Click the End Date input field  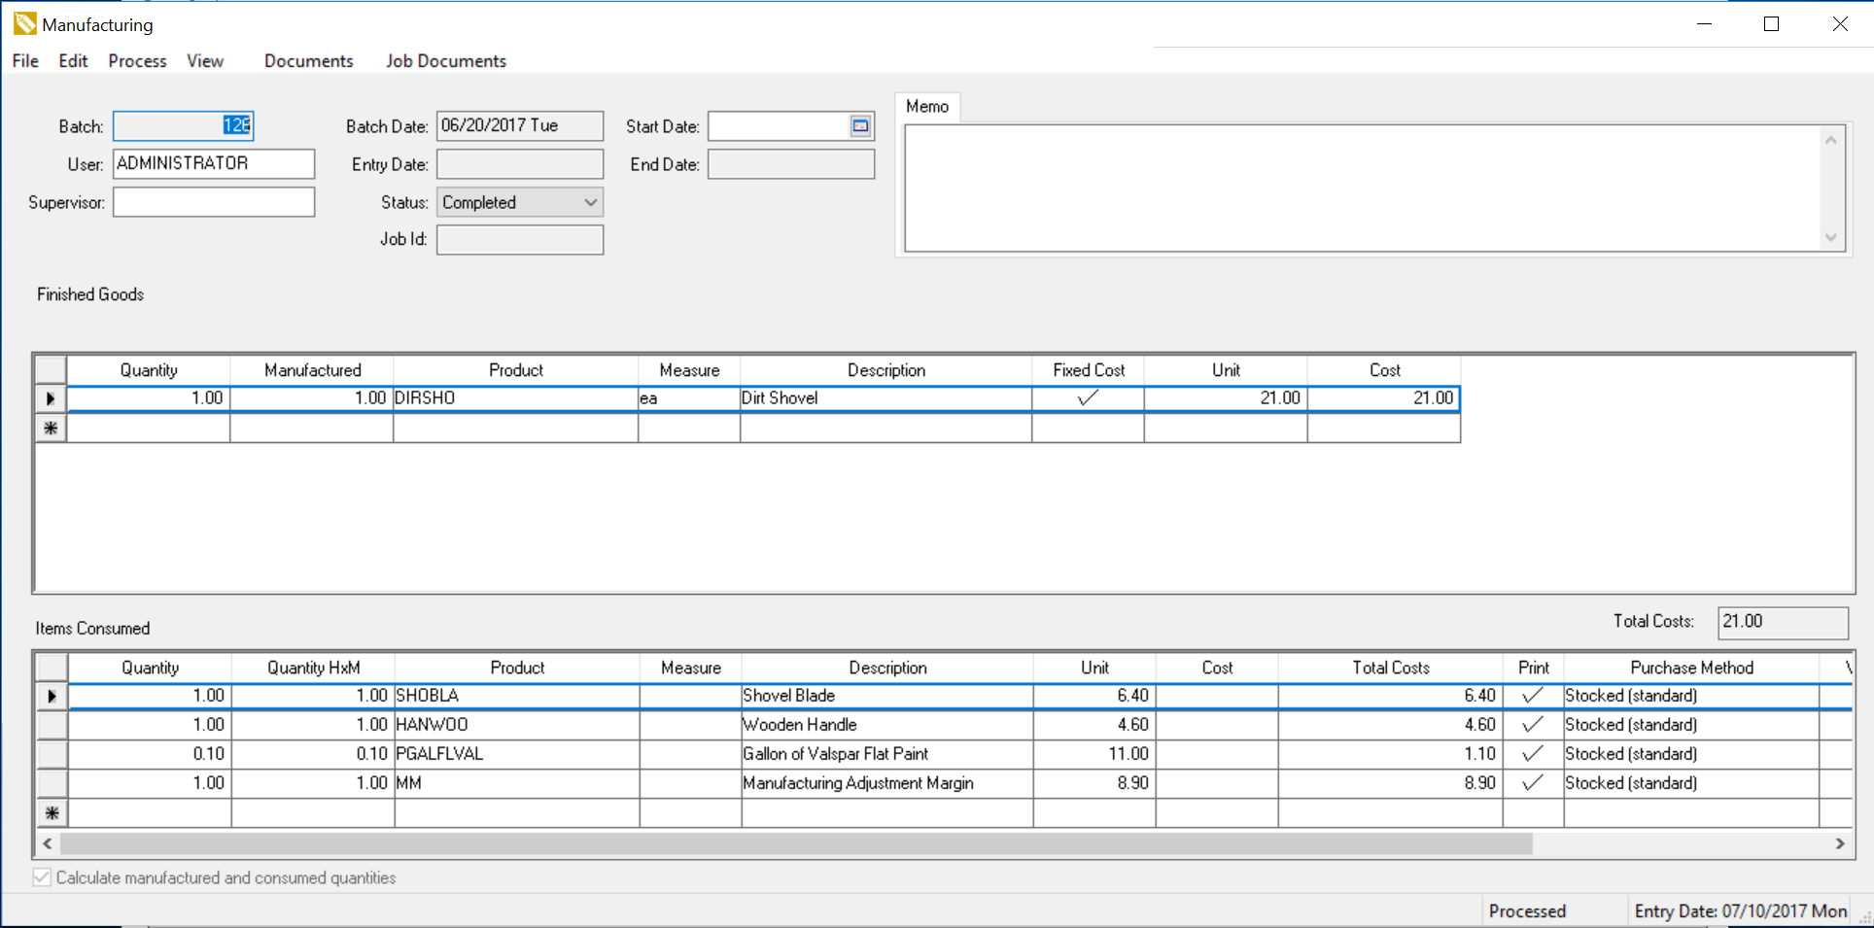[791, 164]
